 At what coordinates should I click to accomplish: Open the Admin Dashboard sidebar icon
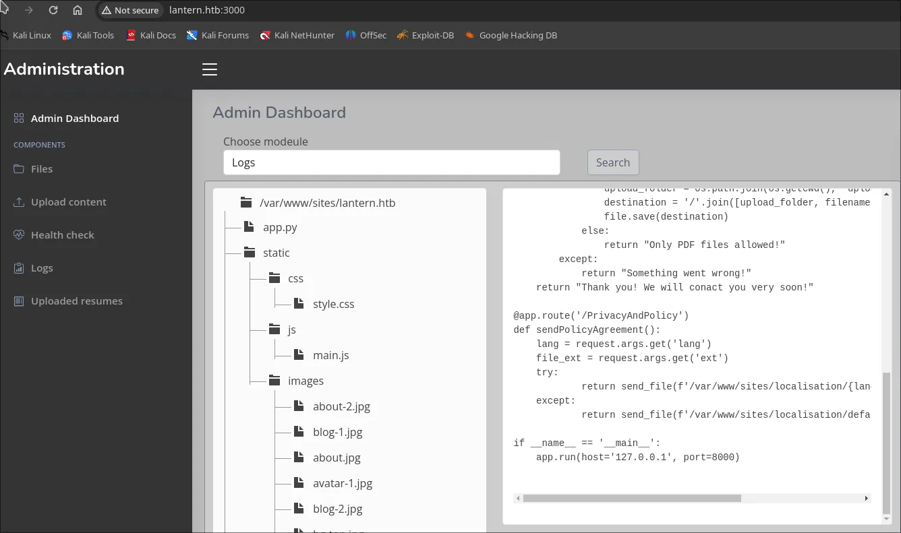click(x=19, y=119)
